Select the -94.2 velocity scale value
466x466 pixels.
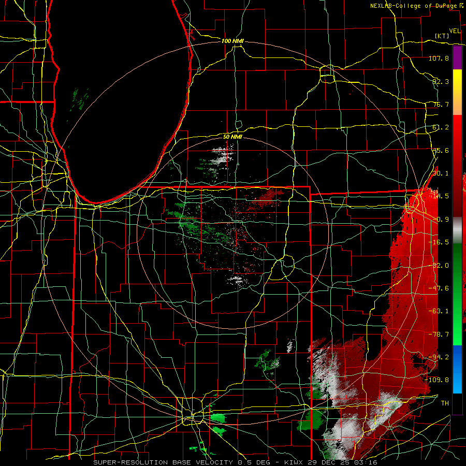(439, 357)
